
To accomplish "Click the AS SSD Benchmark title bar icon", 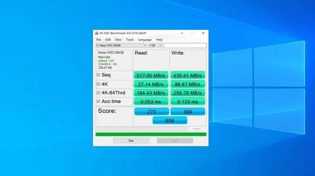I will pyautogui.click(x=96, y=33).
